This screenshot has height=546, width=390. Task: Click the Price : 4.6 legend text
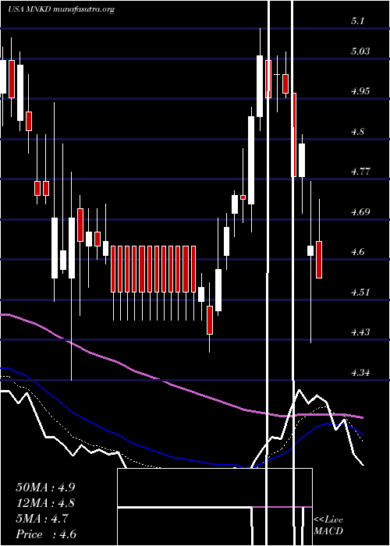(46, 534)
